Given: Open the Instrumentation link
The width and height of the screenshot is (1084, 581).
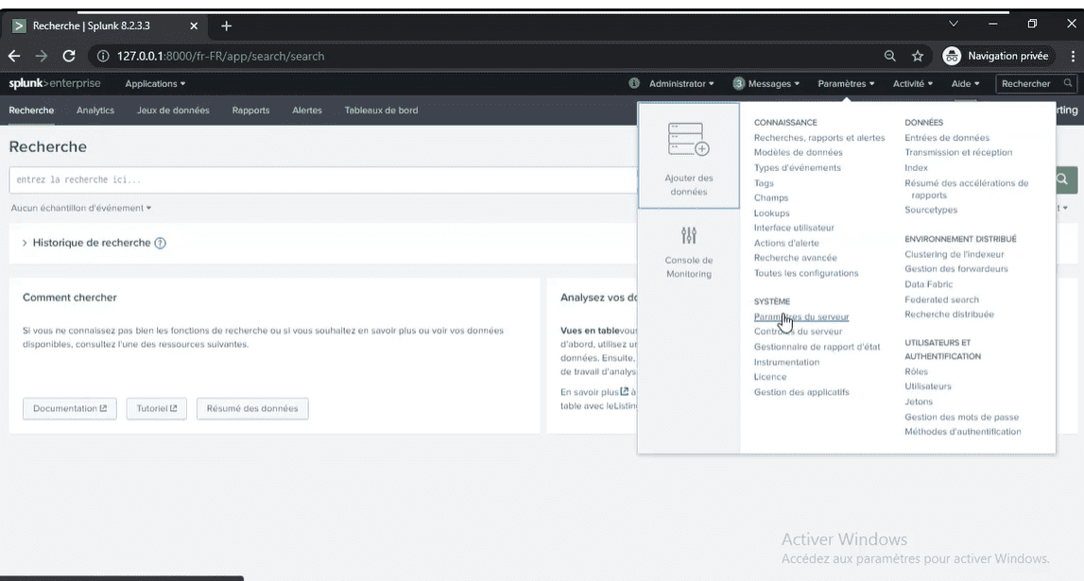Looking at the screenshot, I should click(x=786, y=362).
